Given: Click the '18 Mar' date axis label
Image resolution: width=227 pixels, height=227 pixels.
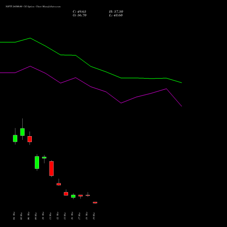Looking at the screenshot, I should tap(87, 216).
